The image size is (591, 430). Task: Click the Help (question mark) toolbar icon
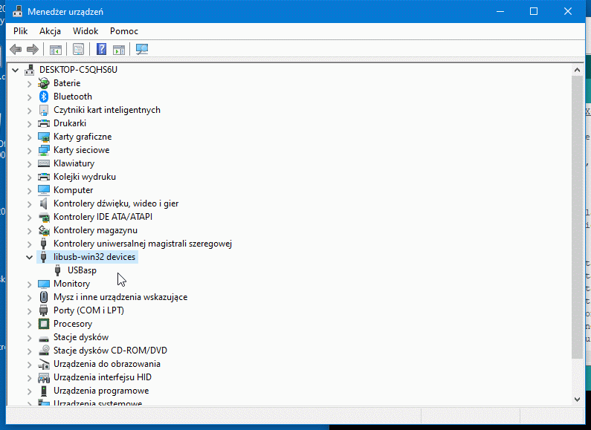[x=102, y=50]
